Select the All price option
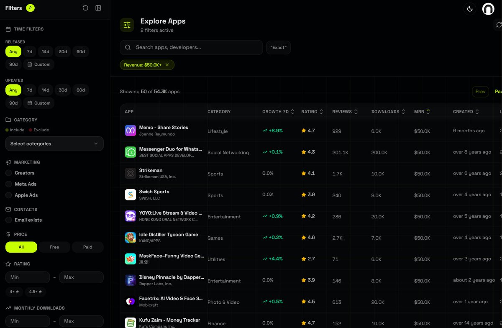Image resolution: width=502 pixels, height=328 pixels. tap(21, 247)
